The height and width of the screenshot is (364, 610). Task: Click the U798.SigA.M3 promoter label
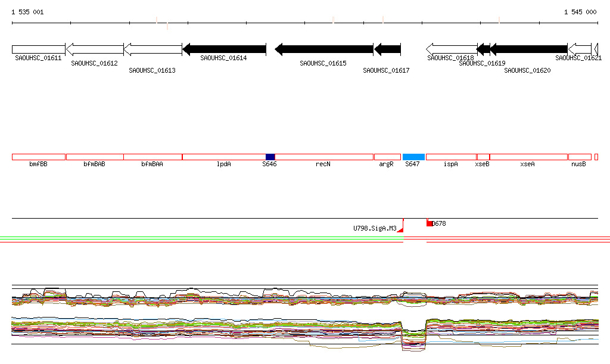pos(375,228)
